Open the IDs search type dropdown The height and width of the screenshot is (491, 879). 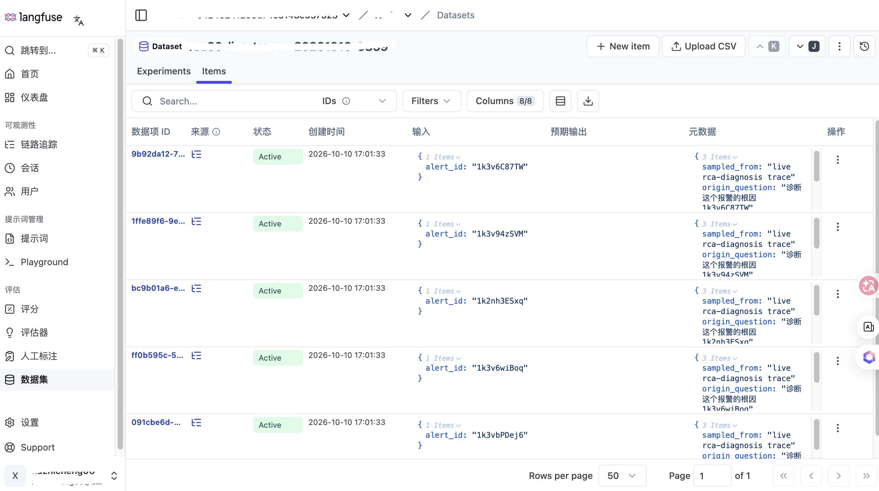pos(354,101)
